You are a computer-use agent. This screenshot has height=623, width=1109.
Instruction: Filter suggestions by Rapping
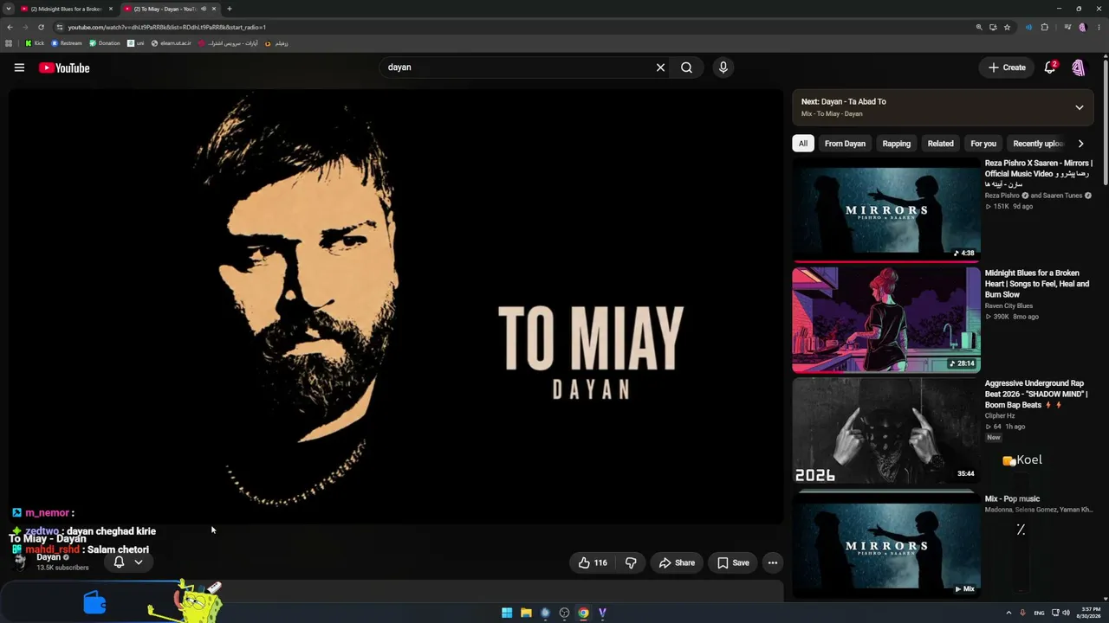point(896,144)
